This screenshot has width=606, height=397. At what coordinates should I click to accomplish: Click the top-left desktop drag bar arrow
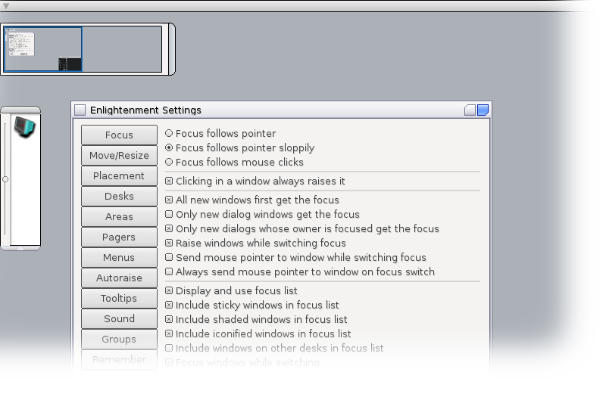coord(6,6)
